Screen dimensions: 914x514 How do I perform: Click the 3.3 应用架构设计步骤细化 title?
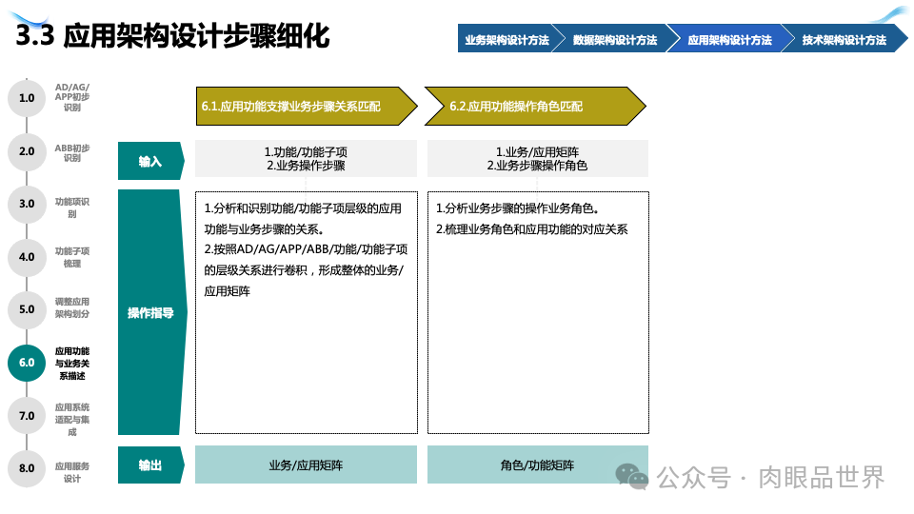[x=172, y=35]
